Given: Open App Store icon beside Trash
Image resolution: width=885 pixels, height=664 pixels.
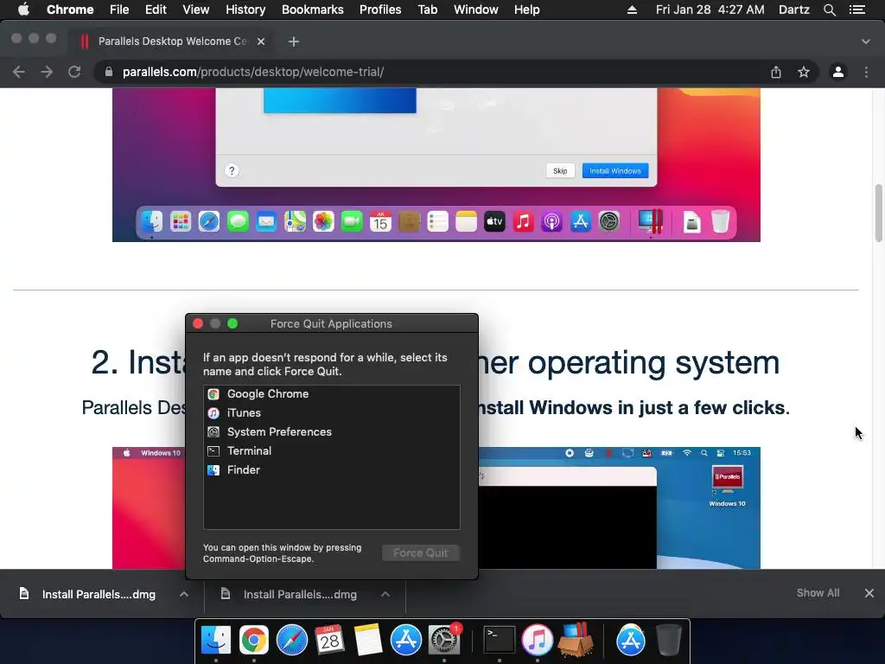Looking at the screenshot, I should 630,640.
